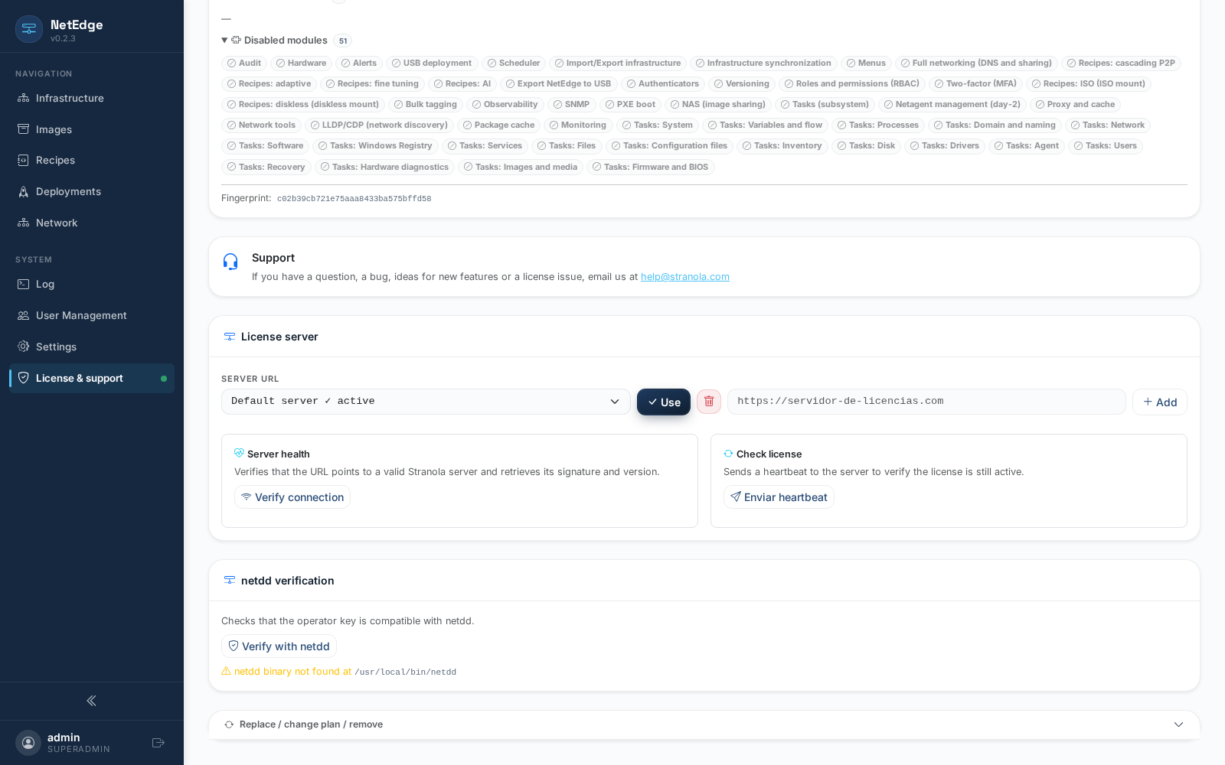Click the USB deployment module chip
This screenshot has width=1225, height=765.
tap(432, 63)
